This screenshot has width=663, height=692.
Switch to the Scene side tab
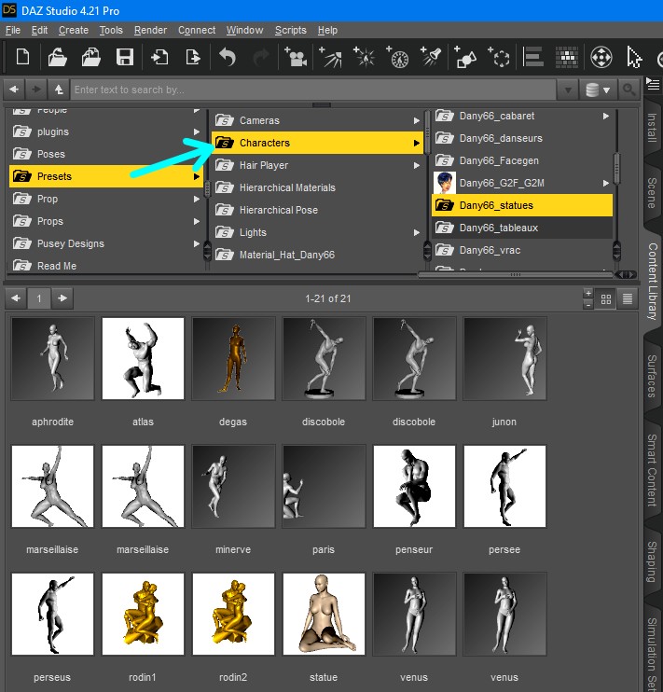click(653, 193)
